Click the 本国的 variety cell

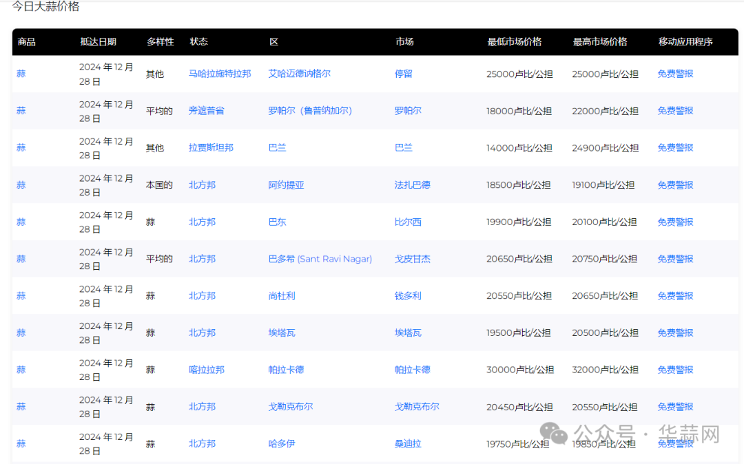159,184
